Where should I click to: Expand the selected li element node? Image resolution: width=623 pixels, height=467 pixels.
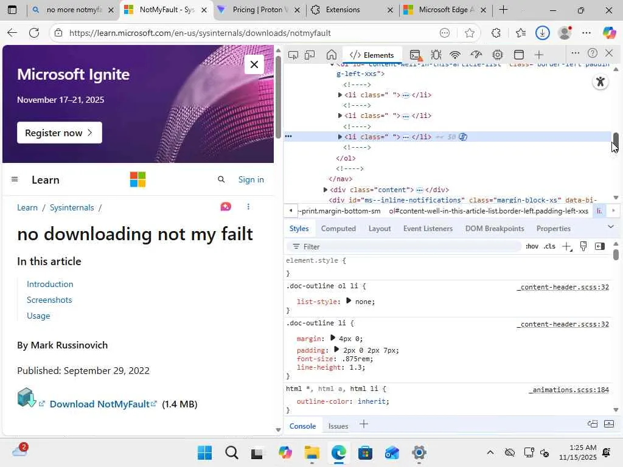pyautogui.click(x=339, y=137)
